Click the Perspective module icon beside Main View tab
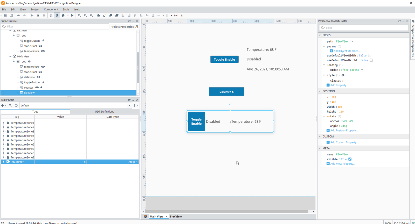Viewport: 415px width, 224px height. pos(145,216)
